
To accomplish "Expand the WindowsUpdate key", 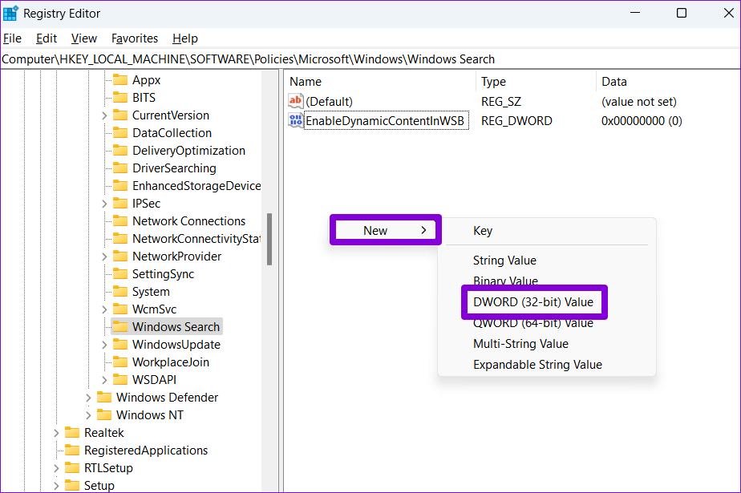I will click(104, 345).
